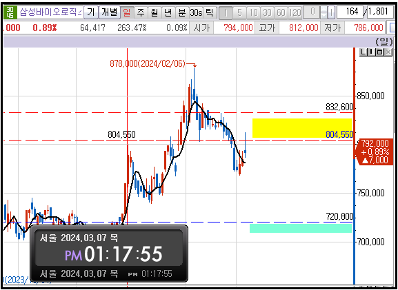Screen dimensions: 398x290
Task: Close the chart pane with X icon
Action: [388, 52]
